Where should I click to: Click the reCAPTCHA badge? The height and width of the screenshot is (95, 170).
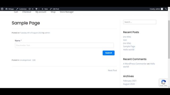[163, 83]
